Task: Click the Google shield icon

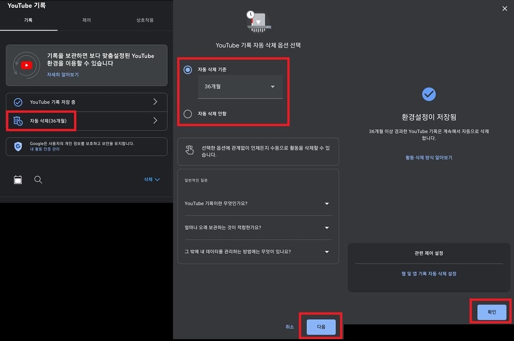Action: (18, 146)
